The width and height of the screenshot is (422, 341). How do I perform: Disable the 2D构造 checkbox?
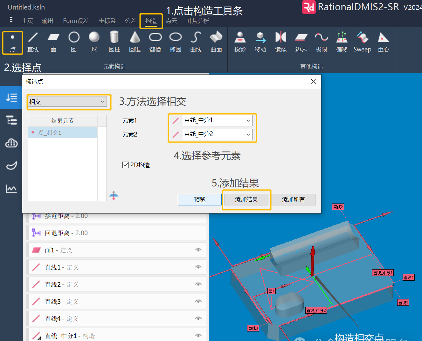point(125,164)
